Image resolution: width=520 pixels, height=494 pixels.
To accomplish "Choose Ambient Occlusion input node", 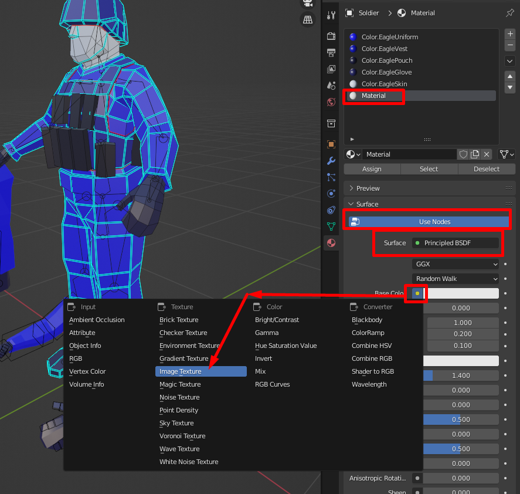I will point(97,320).
